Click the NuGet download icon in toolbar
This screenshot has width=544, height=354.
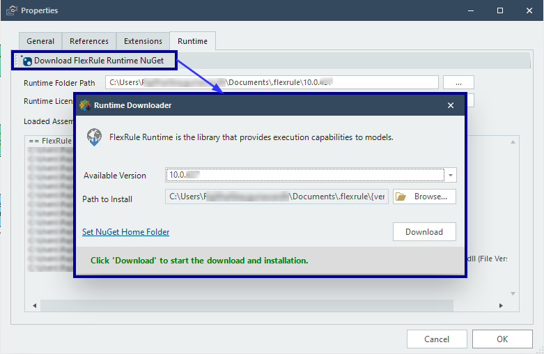pos(26,61)
